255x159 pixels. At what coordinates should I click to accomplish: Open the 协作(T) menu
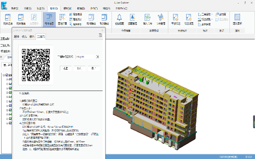pos(94,9)
